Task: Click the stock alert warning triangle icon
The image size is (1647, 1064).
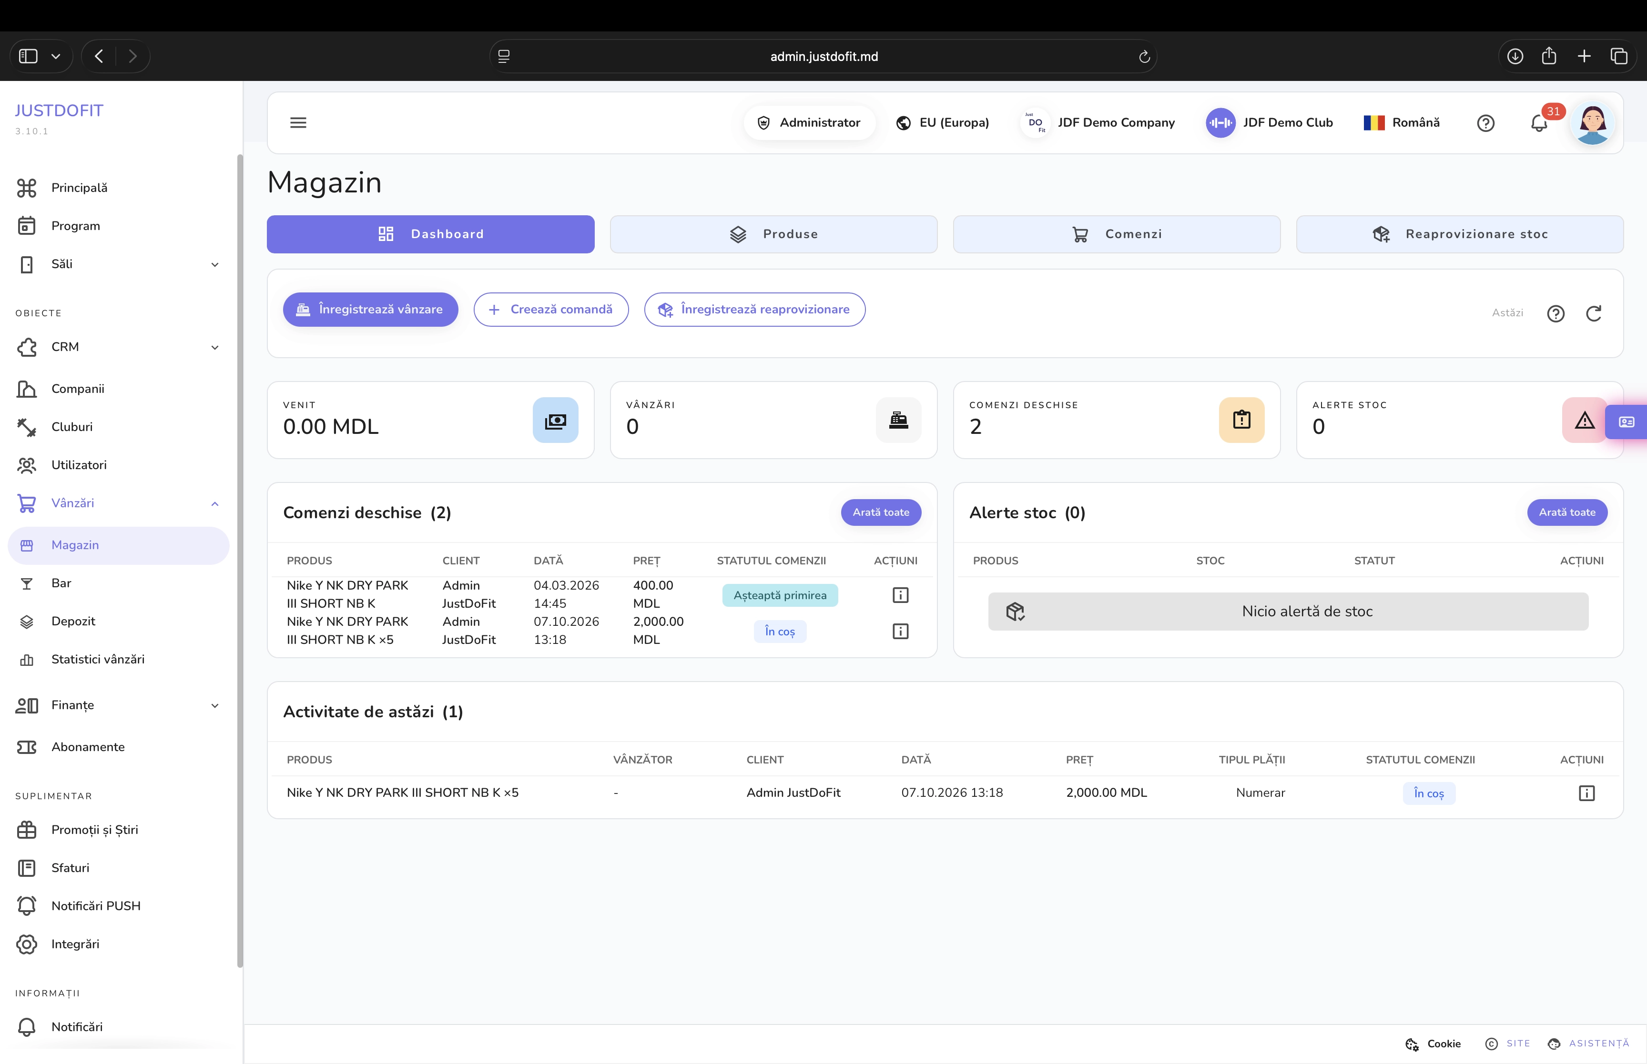Action: (1584, 420)
